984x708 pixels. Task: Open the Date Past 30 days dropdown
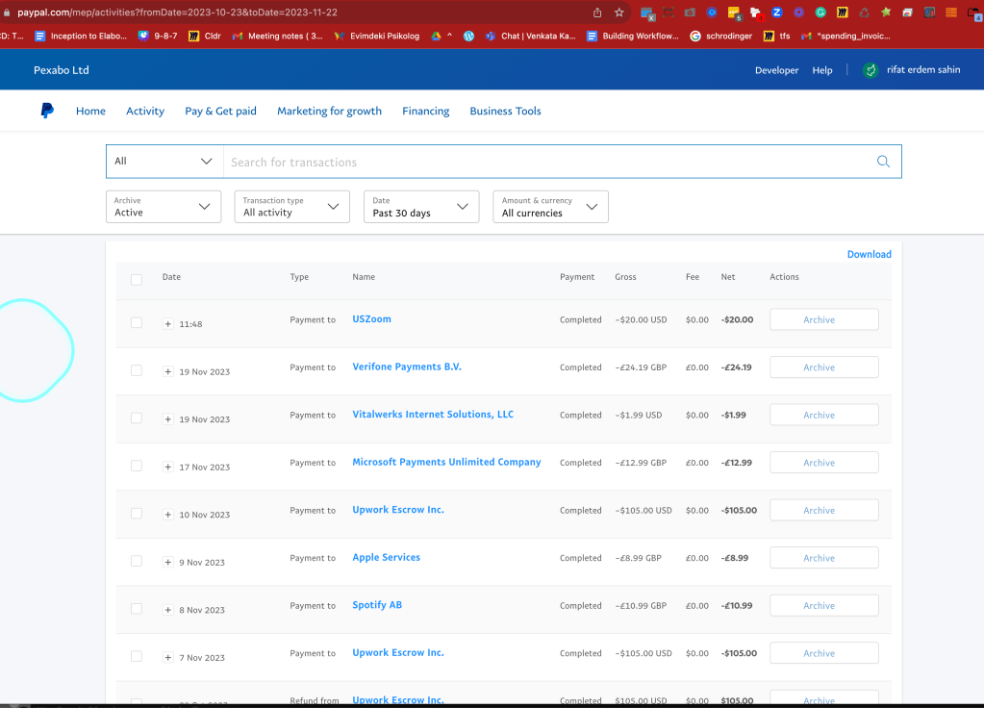click(x=421, y=207)
